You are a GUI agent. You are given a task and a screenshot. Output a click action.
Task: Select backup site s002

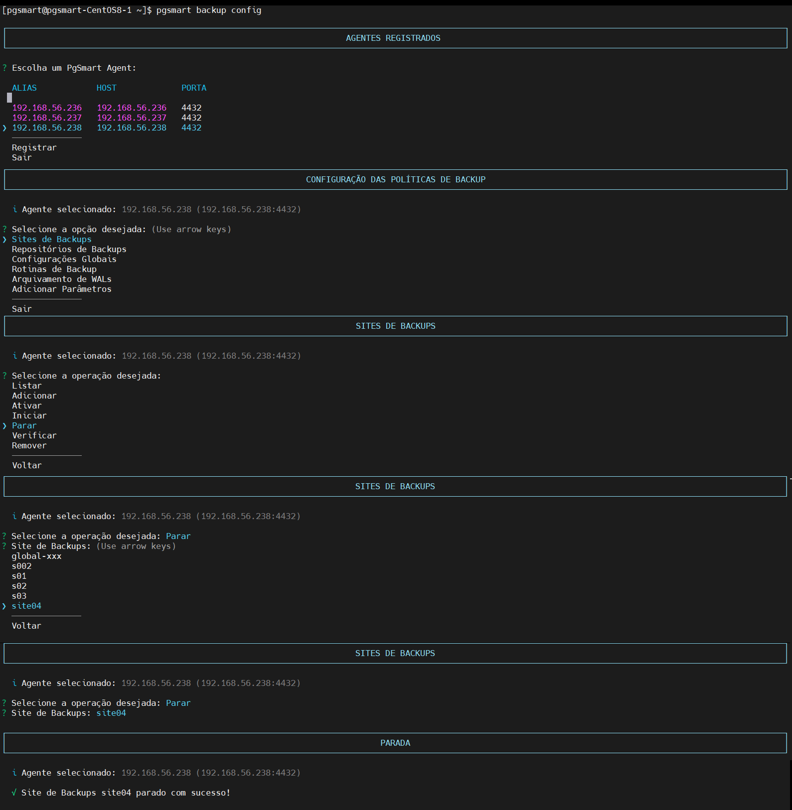pyautogui.click(x=21, y=566)
